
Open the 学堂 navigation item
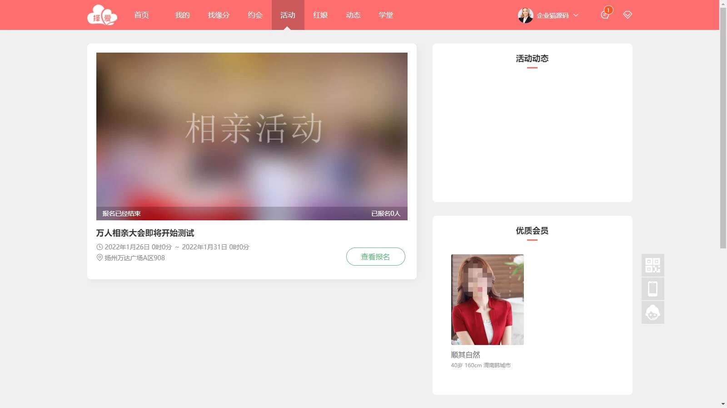click(x=386, y=15)
